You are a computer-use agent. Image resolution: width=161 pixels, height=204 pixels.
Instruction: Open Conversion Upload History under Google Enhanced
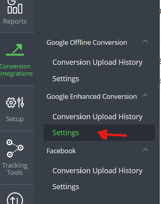[97, 117]
